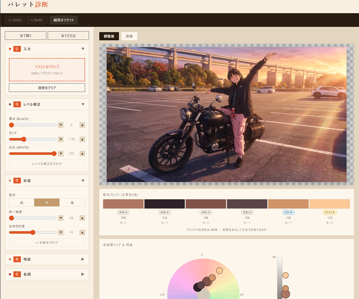Toggle the 15% dark purple-gray palette swatch
Viewport: 359px width, 299px height.
click(247, 204)
